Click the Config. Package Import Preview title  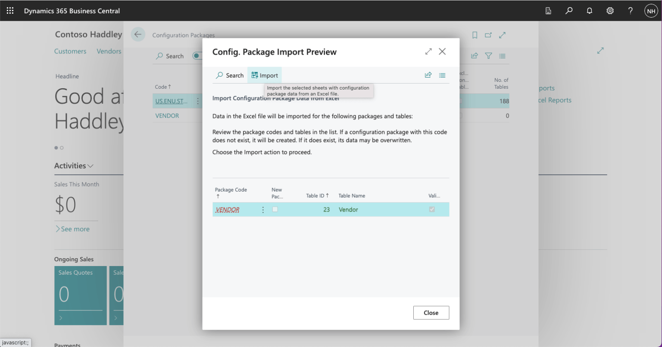coord(275,52)
